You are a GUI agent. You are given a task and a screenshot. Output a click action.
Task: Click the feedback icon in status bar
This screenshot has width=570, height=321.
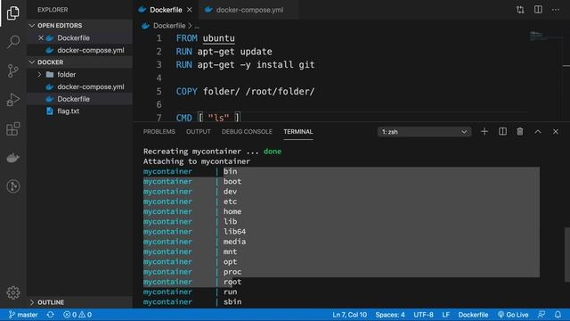point(541,315)
